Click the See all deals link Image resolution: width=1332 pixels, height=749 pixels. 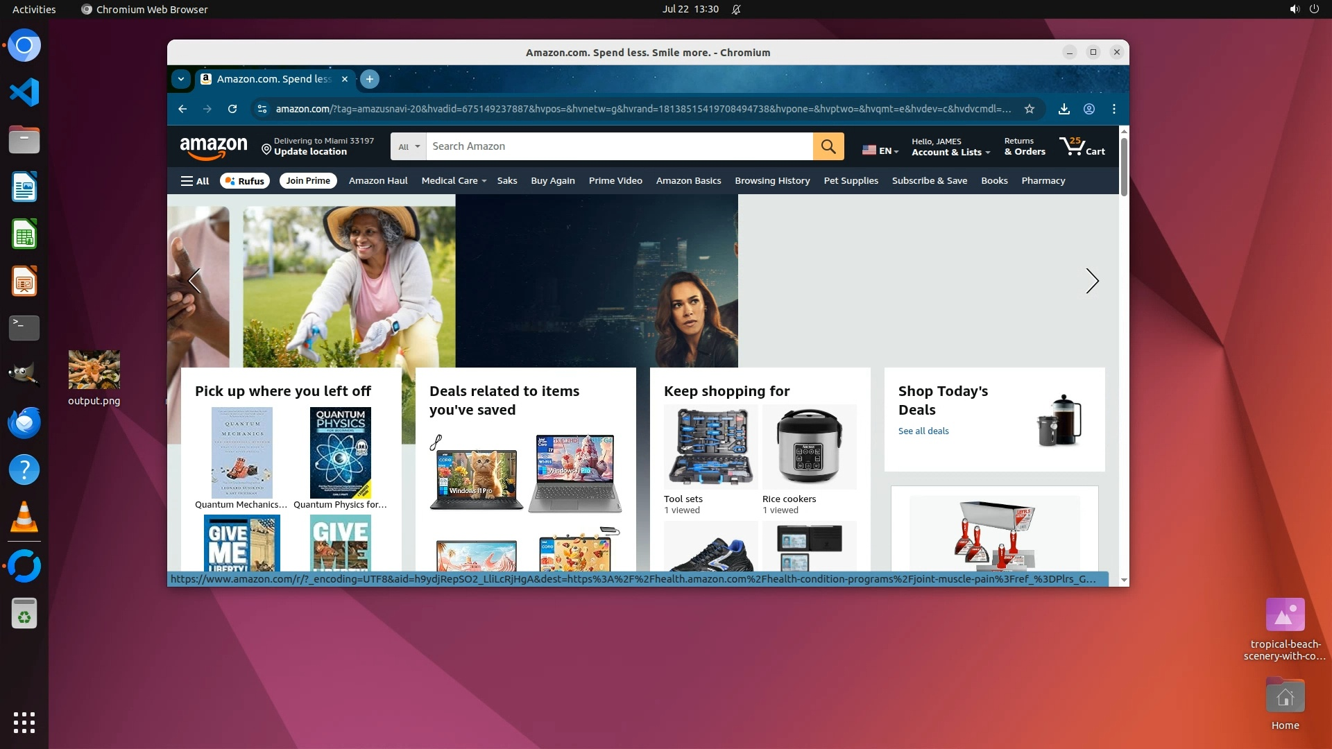pyautogui.click(x=923, y=431)
